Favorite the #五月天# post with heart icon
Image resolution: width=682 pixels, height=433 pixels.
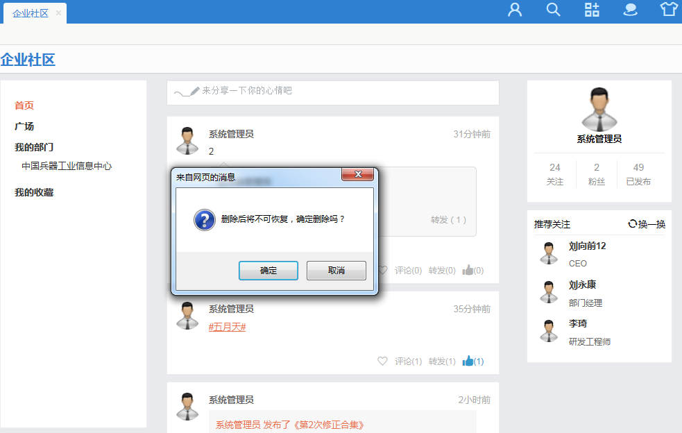382,361
